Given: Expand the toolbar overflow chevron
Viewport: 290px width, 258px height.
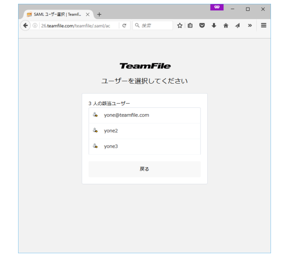Looking at the screenshot, I should pyautogui.click(x=250, y=26).
